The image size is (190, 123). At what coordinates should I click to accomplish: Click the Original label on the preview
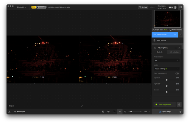coord(11,106)
